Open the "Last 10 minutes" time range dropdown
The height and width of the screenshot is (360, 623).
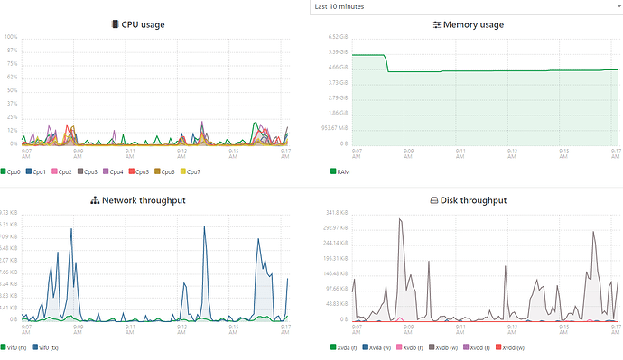[467, 6]
